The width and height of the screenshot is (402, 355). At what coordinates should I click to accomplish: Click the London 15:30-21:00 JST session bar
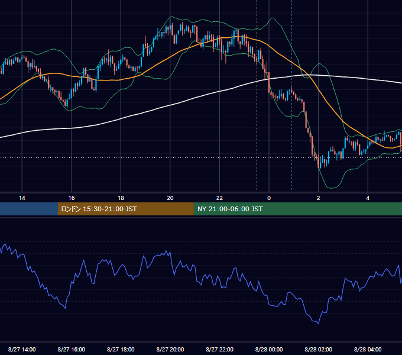[125, 209]
